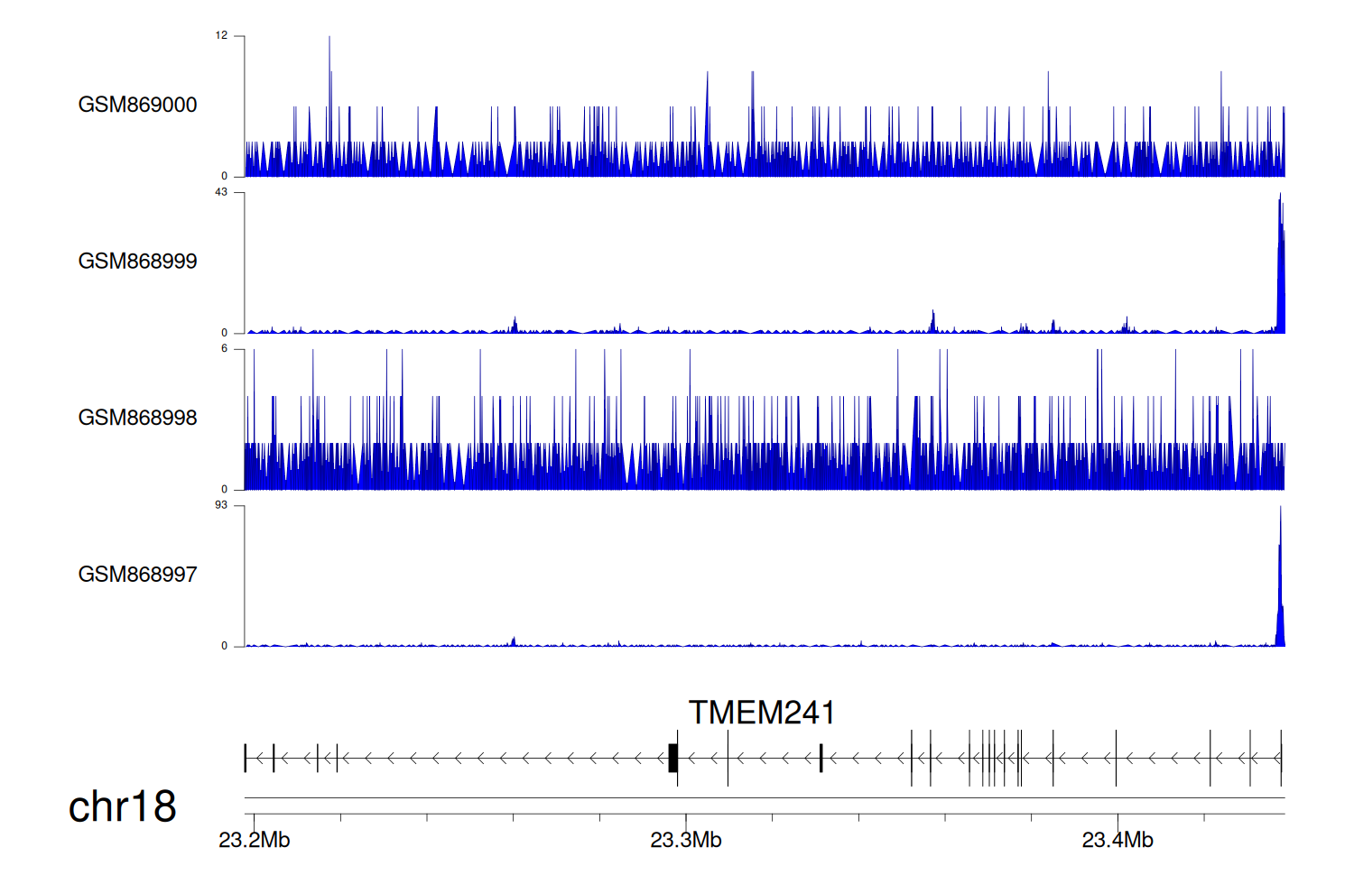Screen dimensions: 1354x884
Task: Click the chr18 chromosome label
Action: [122, 806]
